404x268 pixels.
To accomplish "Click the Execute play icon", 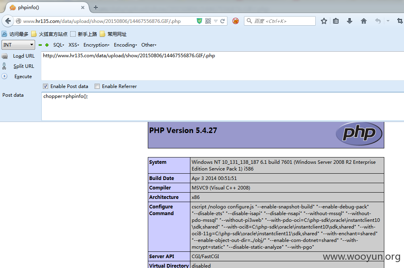I will click(4, 76).
